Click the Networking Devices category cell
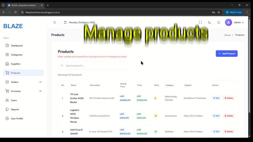Viewport: 253px width, 142px height. (x=171, y=98)
